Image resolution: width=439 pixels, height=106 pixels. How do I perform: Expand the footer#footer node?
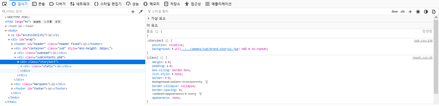click(x=12, y=89)
